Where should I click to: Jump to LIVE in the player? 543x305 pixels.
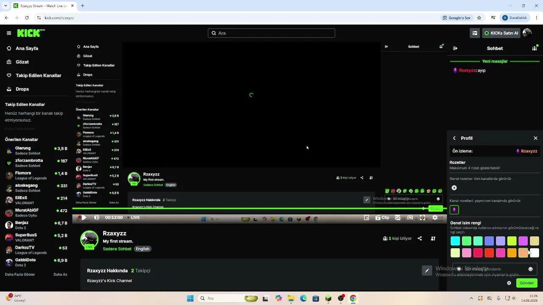click(x=133, y=218)
